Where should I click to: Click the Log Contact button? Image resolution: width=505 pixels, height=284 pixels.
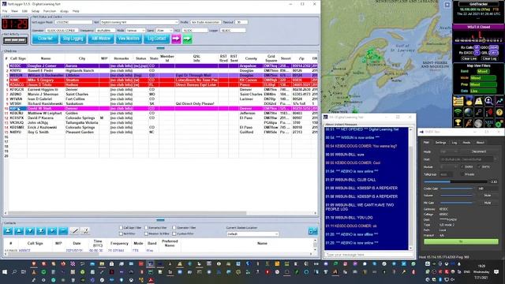click(x=156, y=39)
